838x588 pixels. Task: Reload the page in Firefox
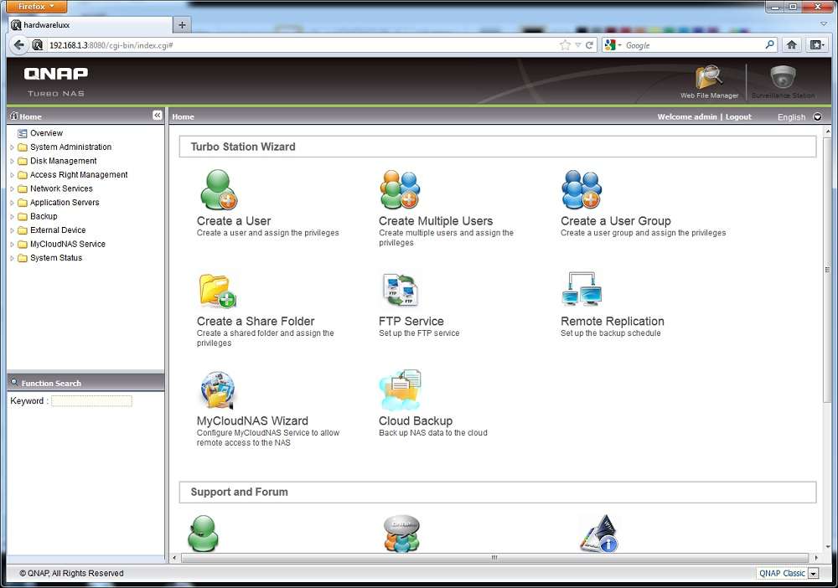pos(589,45)
